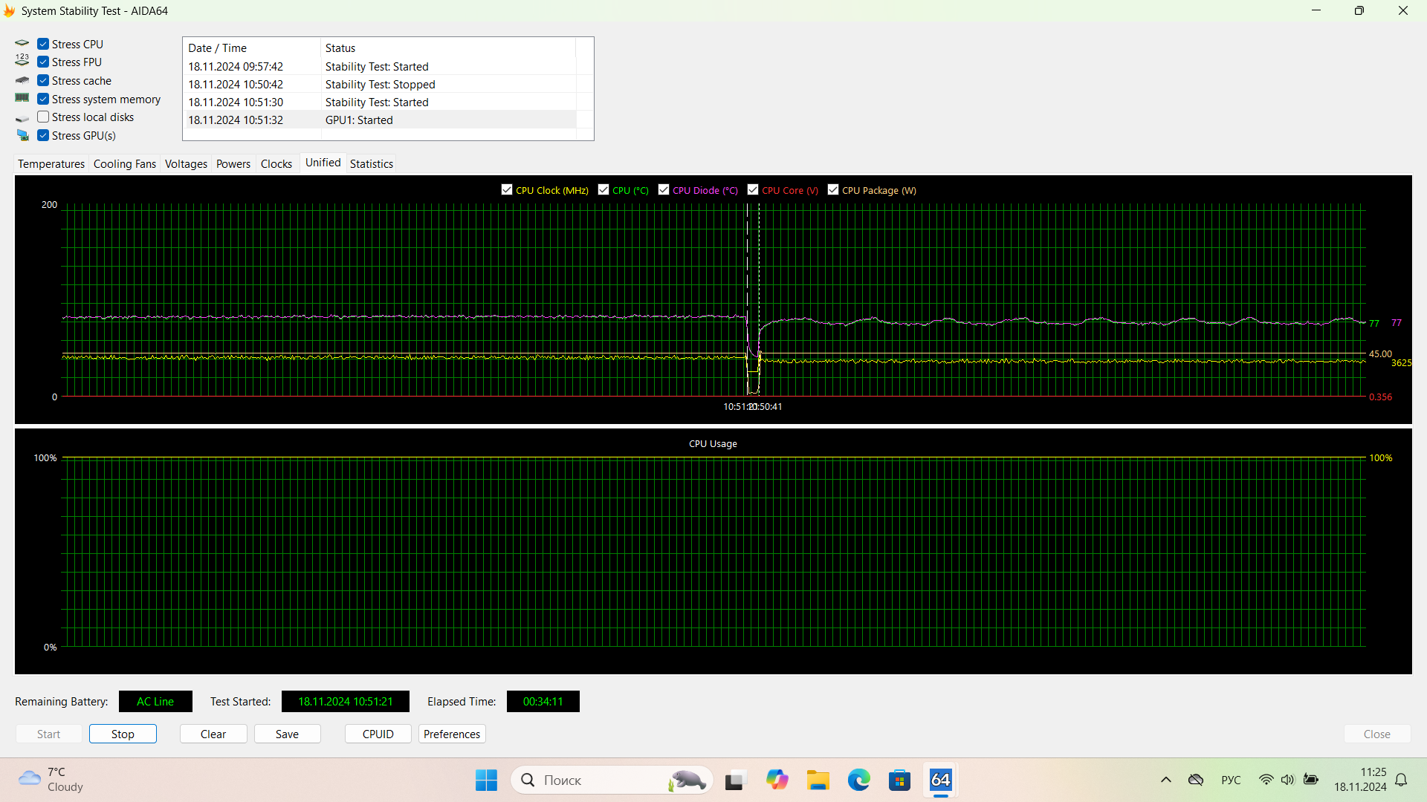Open File Explorer from the taskbar

coord(818,780)
